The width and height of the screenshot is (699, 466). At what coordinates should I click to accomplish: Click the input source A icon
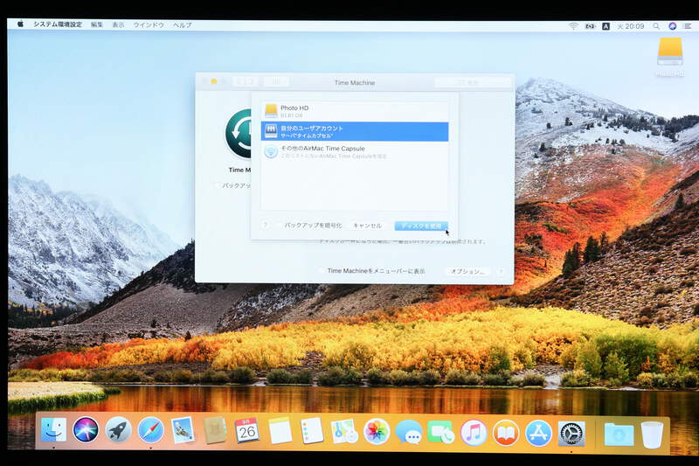point(606,26)
